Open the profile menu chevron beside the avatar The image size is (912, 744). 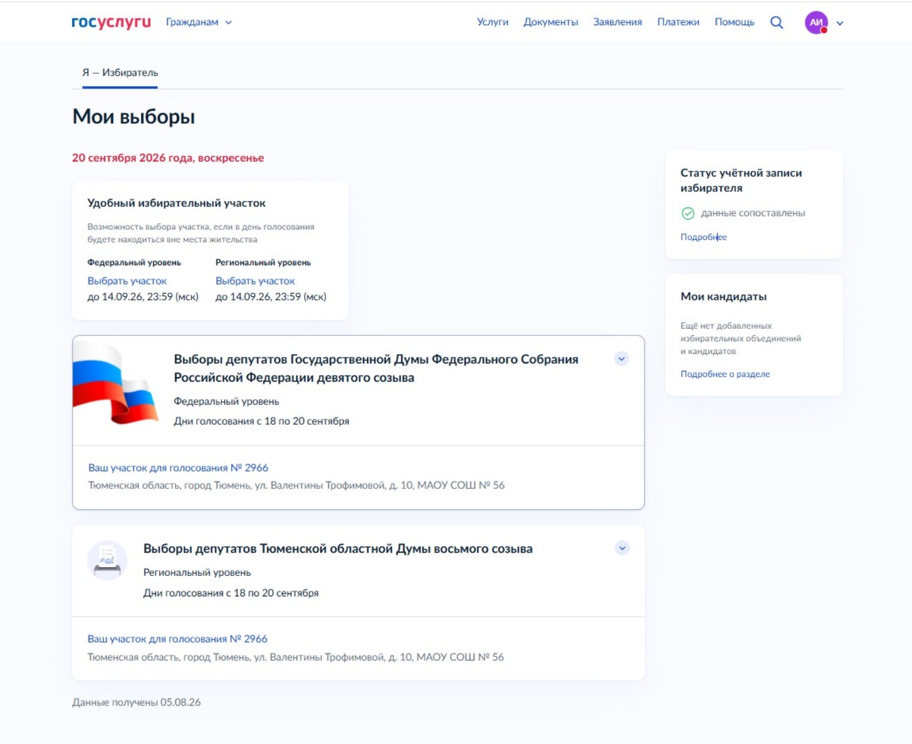840,23
